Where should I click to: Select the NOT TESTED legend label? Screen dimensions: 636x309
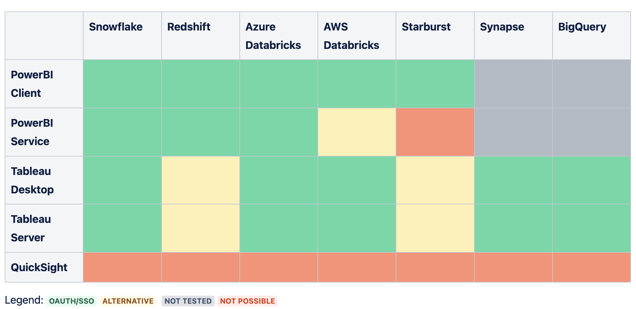click(188, 301)
